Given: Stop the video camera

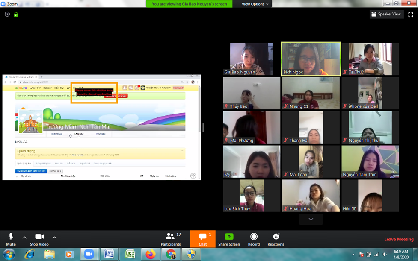Looking at the screenshot, I should 39,239.
